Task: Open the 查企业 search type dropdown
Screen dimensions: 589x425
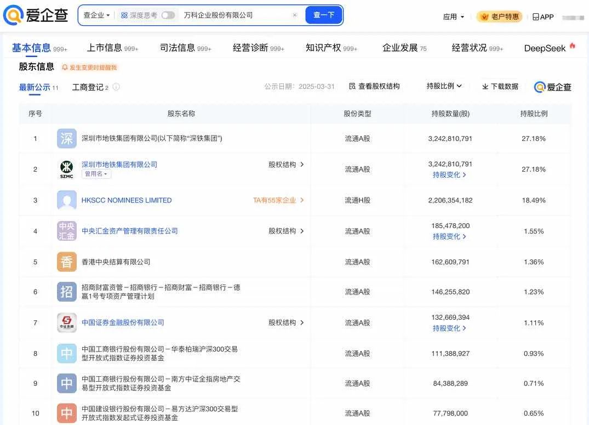Action: (x=96, y=15)
